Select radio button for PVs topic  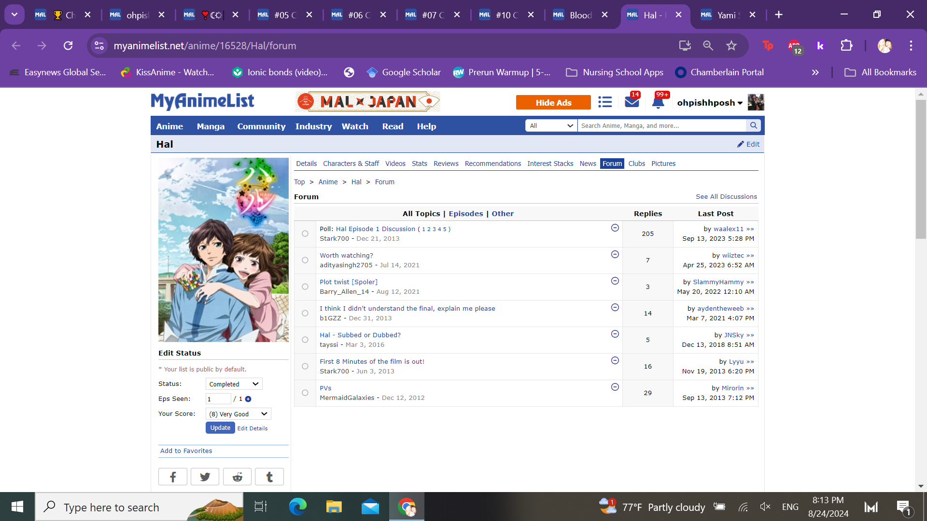305,393
